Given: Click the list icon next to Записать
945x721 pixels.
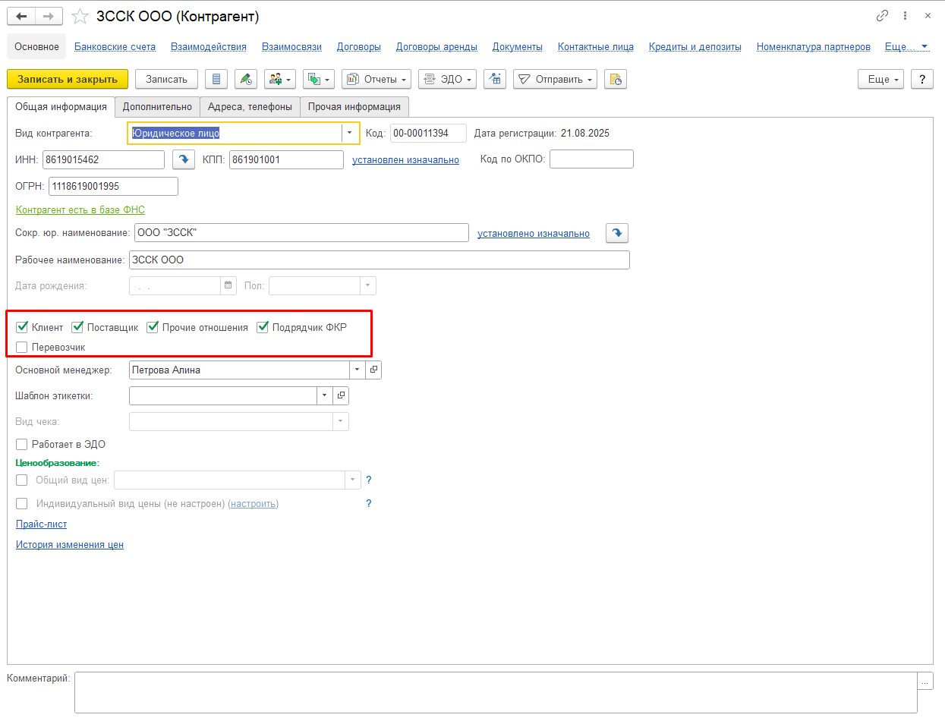Looking at the screenshot, I should coord(217,79).
